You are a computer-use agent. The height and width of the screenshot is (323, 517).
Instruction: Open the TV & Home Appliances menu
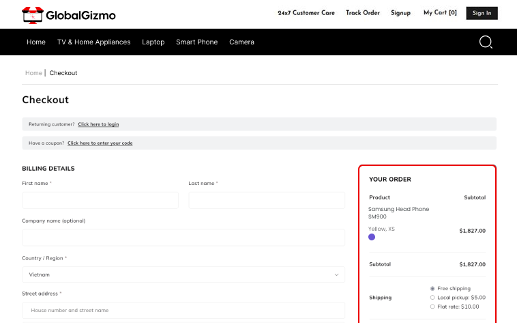(x=93, y=42)
